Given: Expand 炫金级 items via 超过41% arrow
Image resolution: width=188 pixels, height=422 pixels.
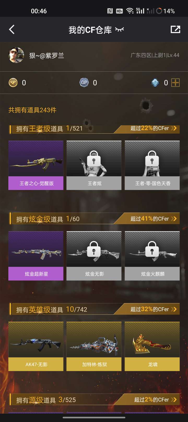Looking at the screenshot, I should pyautogui.click(x=174, y=219).
